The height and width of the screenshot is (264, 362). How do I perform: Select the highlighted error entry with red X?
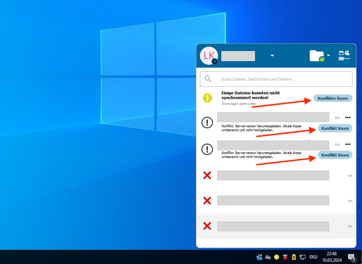click(x=273, y=226)
